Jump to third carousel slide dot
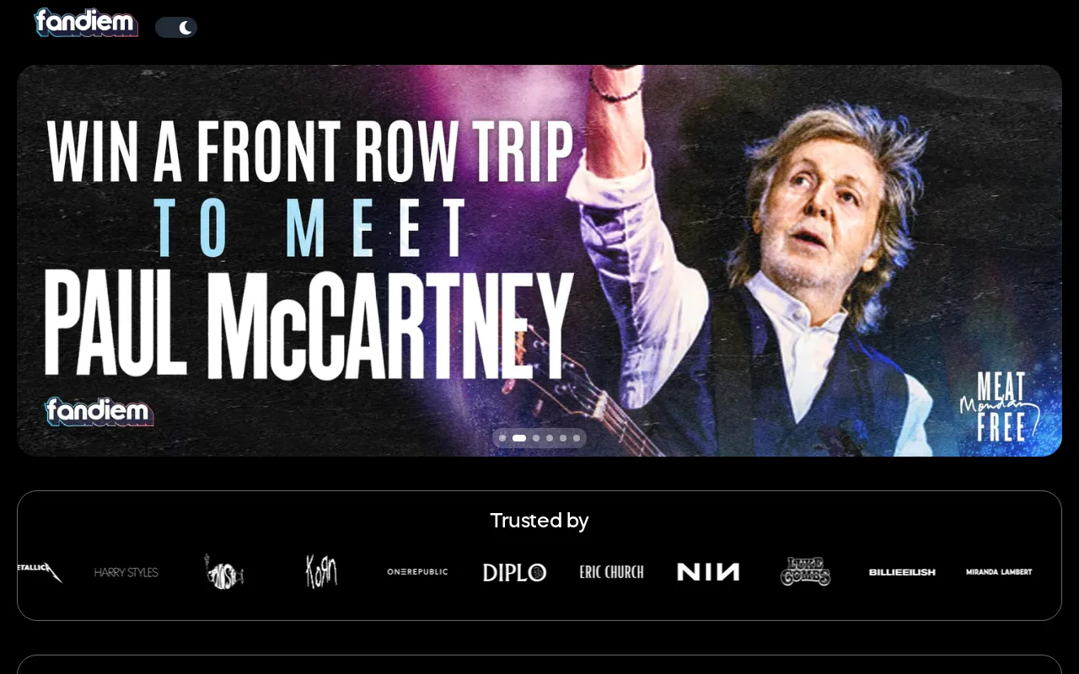This screenshot has width=1079, height=674. coord(536,438)
